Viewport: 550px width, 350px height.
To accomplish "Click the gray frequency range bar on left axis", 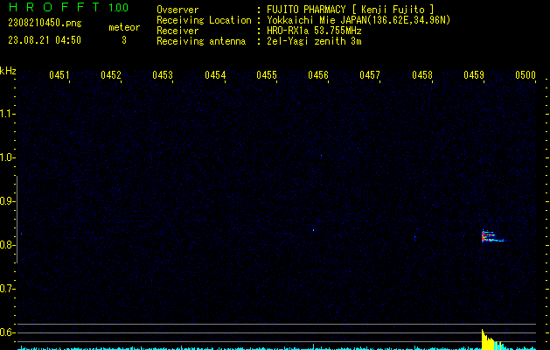I will pos(17,220).
